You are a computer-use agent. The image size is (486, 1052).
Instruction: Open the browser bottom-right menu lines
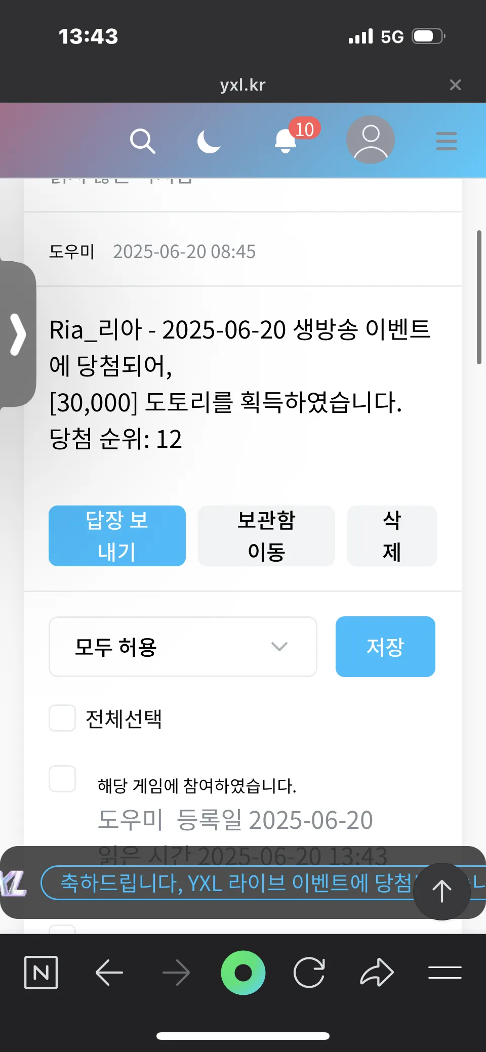point(445,972)
